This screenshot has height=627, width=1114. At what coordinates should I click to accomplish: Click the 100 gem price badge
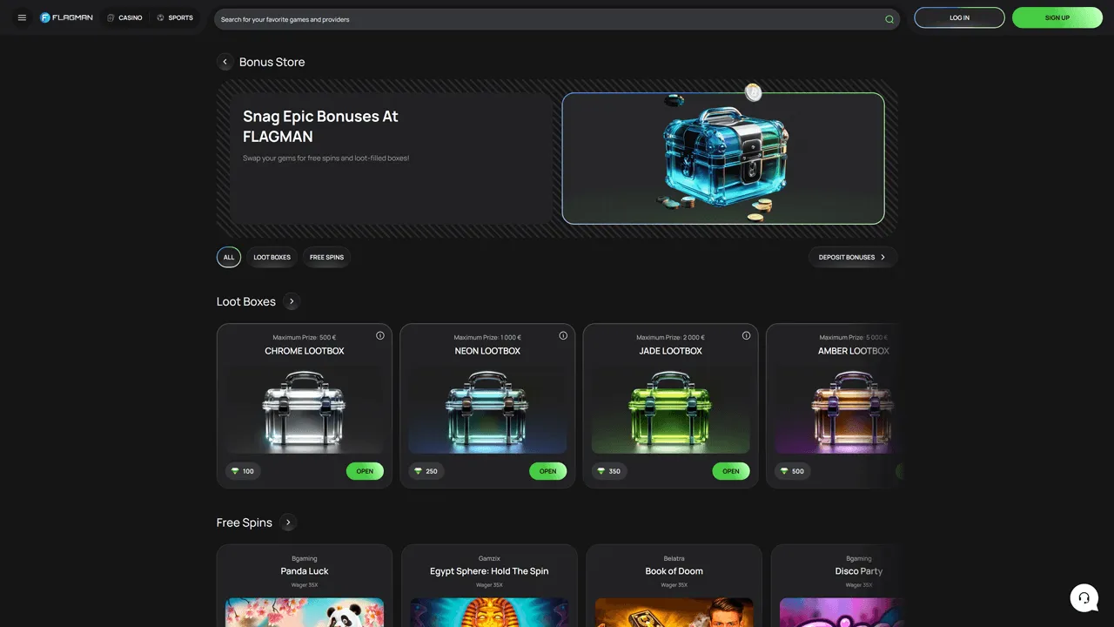click(x=243, y=471)
